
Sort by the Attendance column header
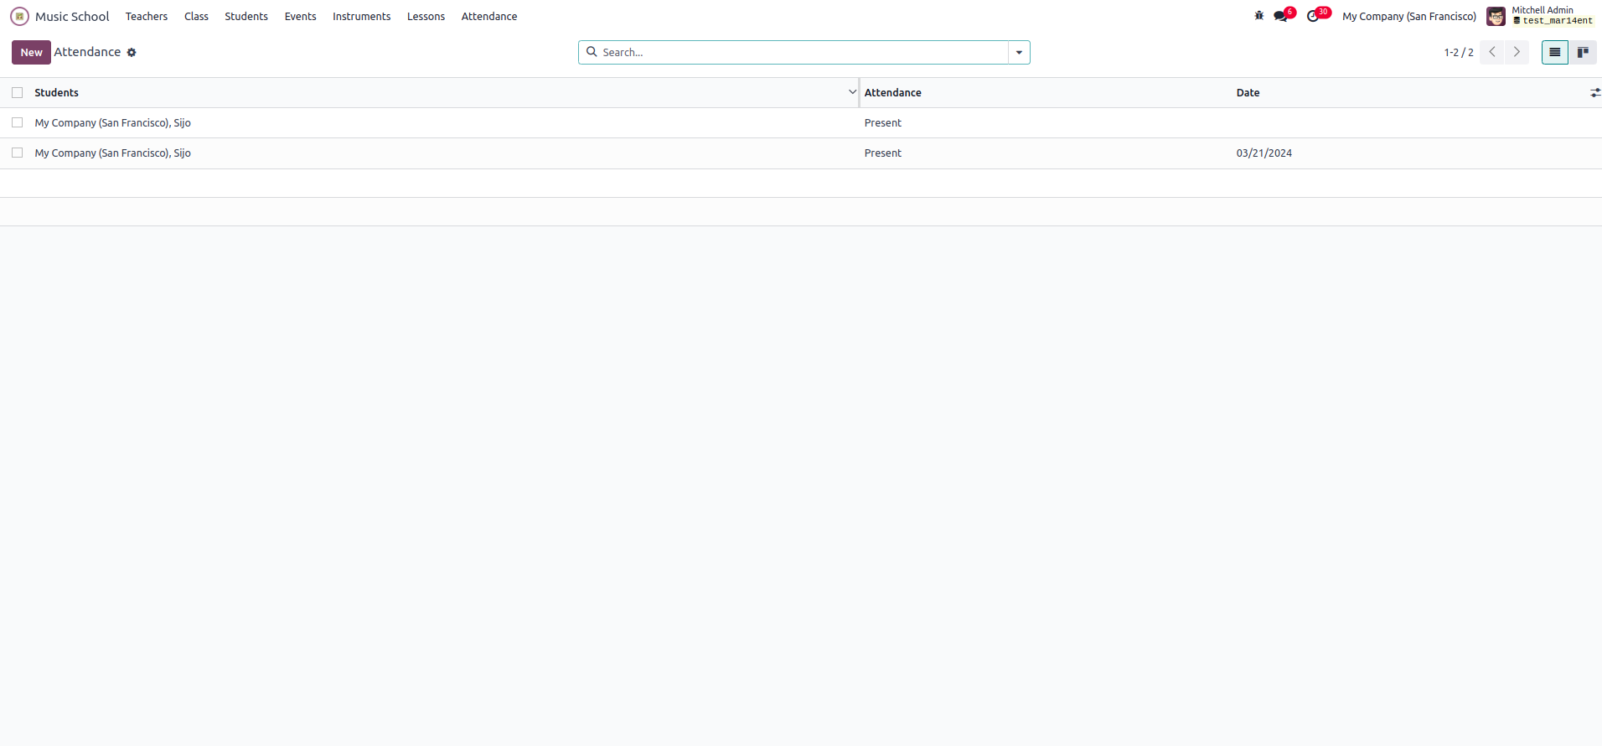click(x=892, y=93)
